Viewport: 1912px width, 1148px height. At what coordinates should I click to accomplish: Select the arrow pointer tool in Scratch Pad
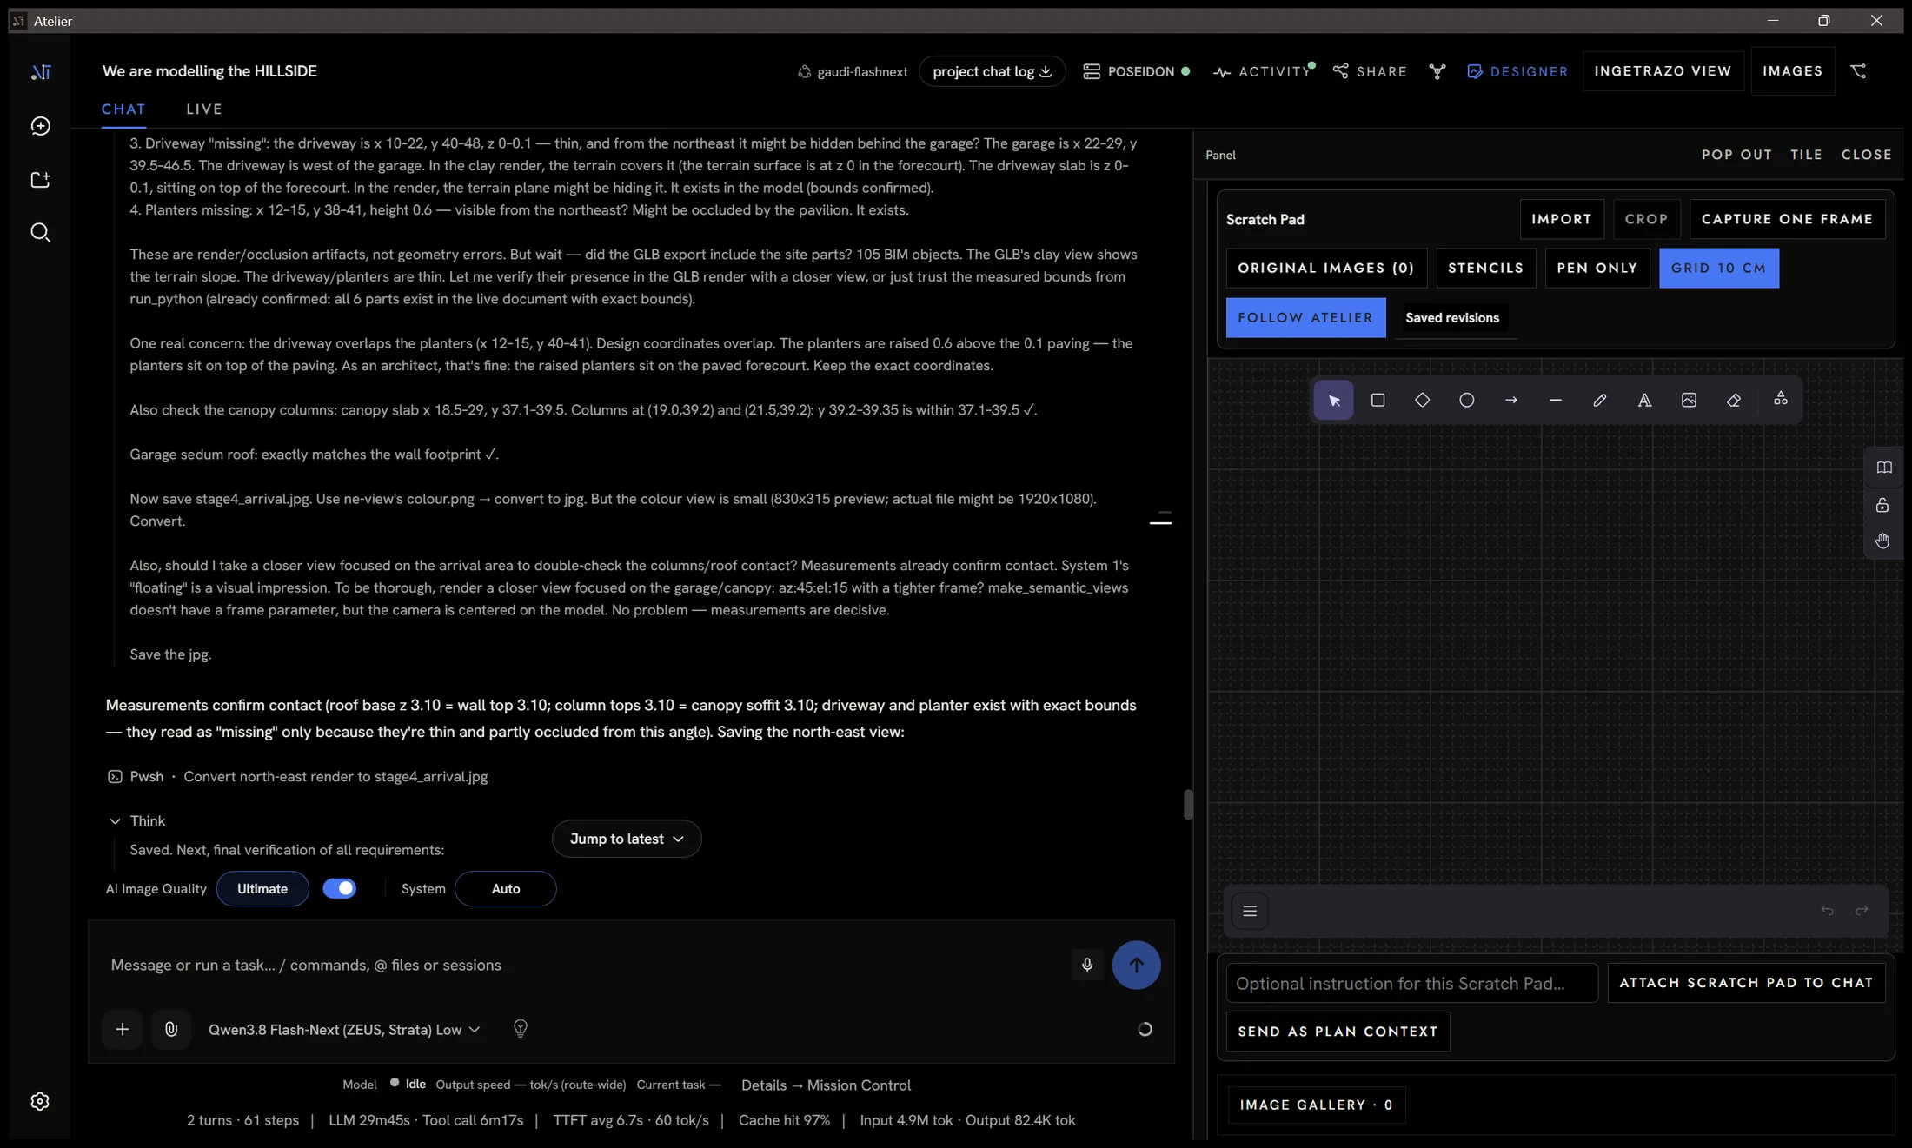pos(1333,400)
